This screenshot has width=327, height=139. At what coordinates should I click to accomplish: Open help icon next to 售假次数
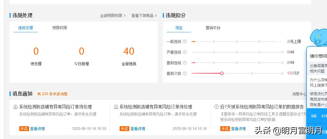(185, 73)
